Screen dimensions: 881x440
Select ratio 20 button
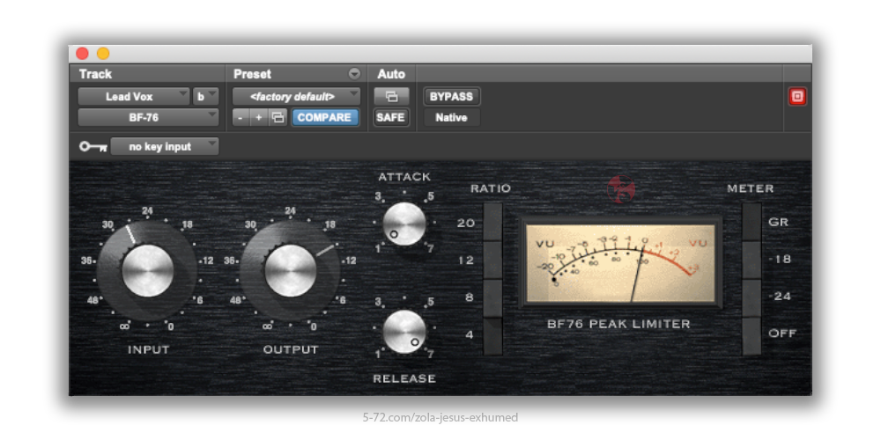492,223
